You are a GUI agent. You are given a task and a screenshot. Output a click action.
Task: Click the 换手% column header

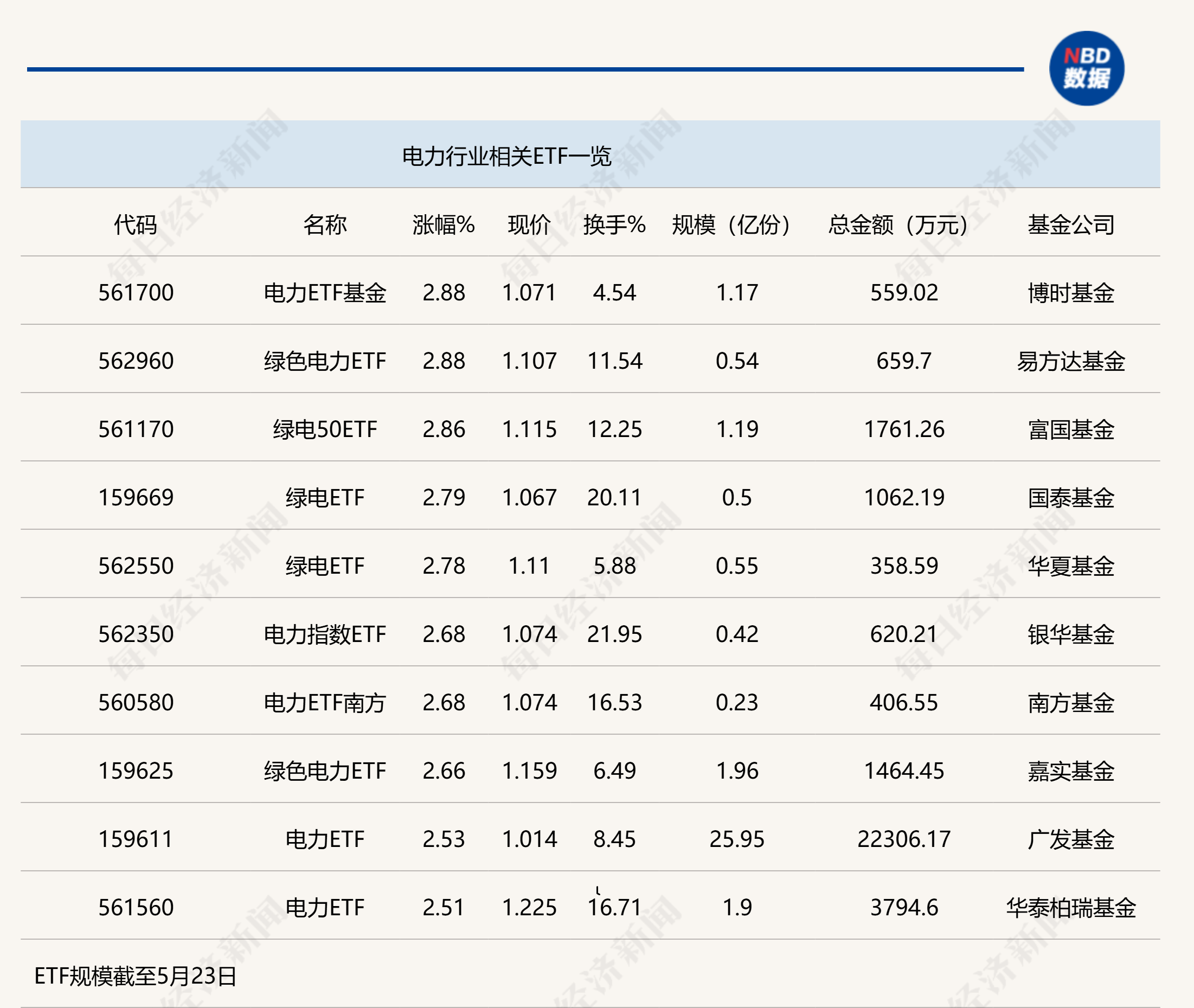[x=614, y=224]
